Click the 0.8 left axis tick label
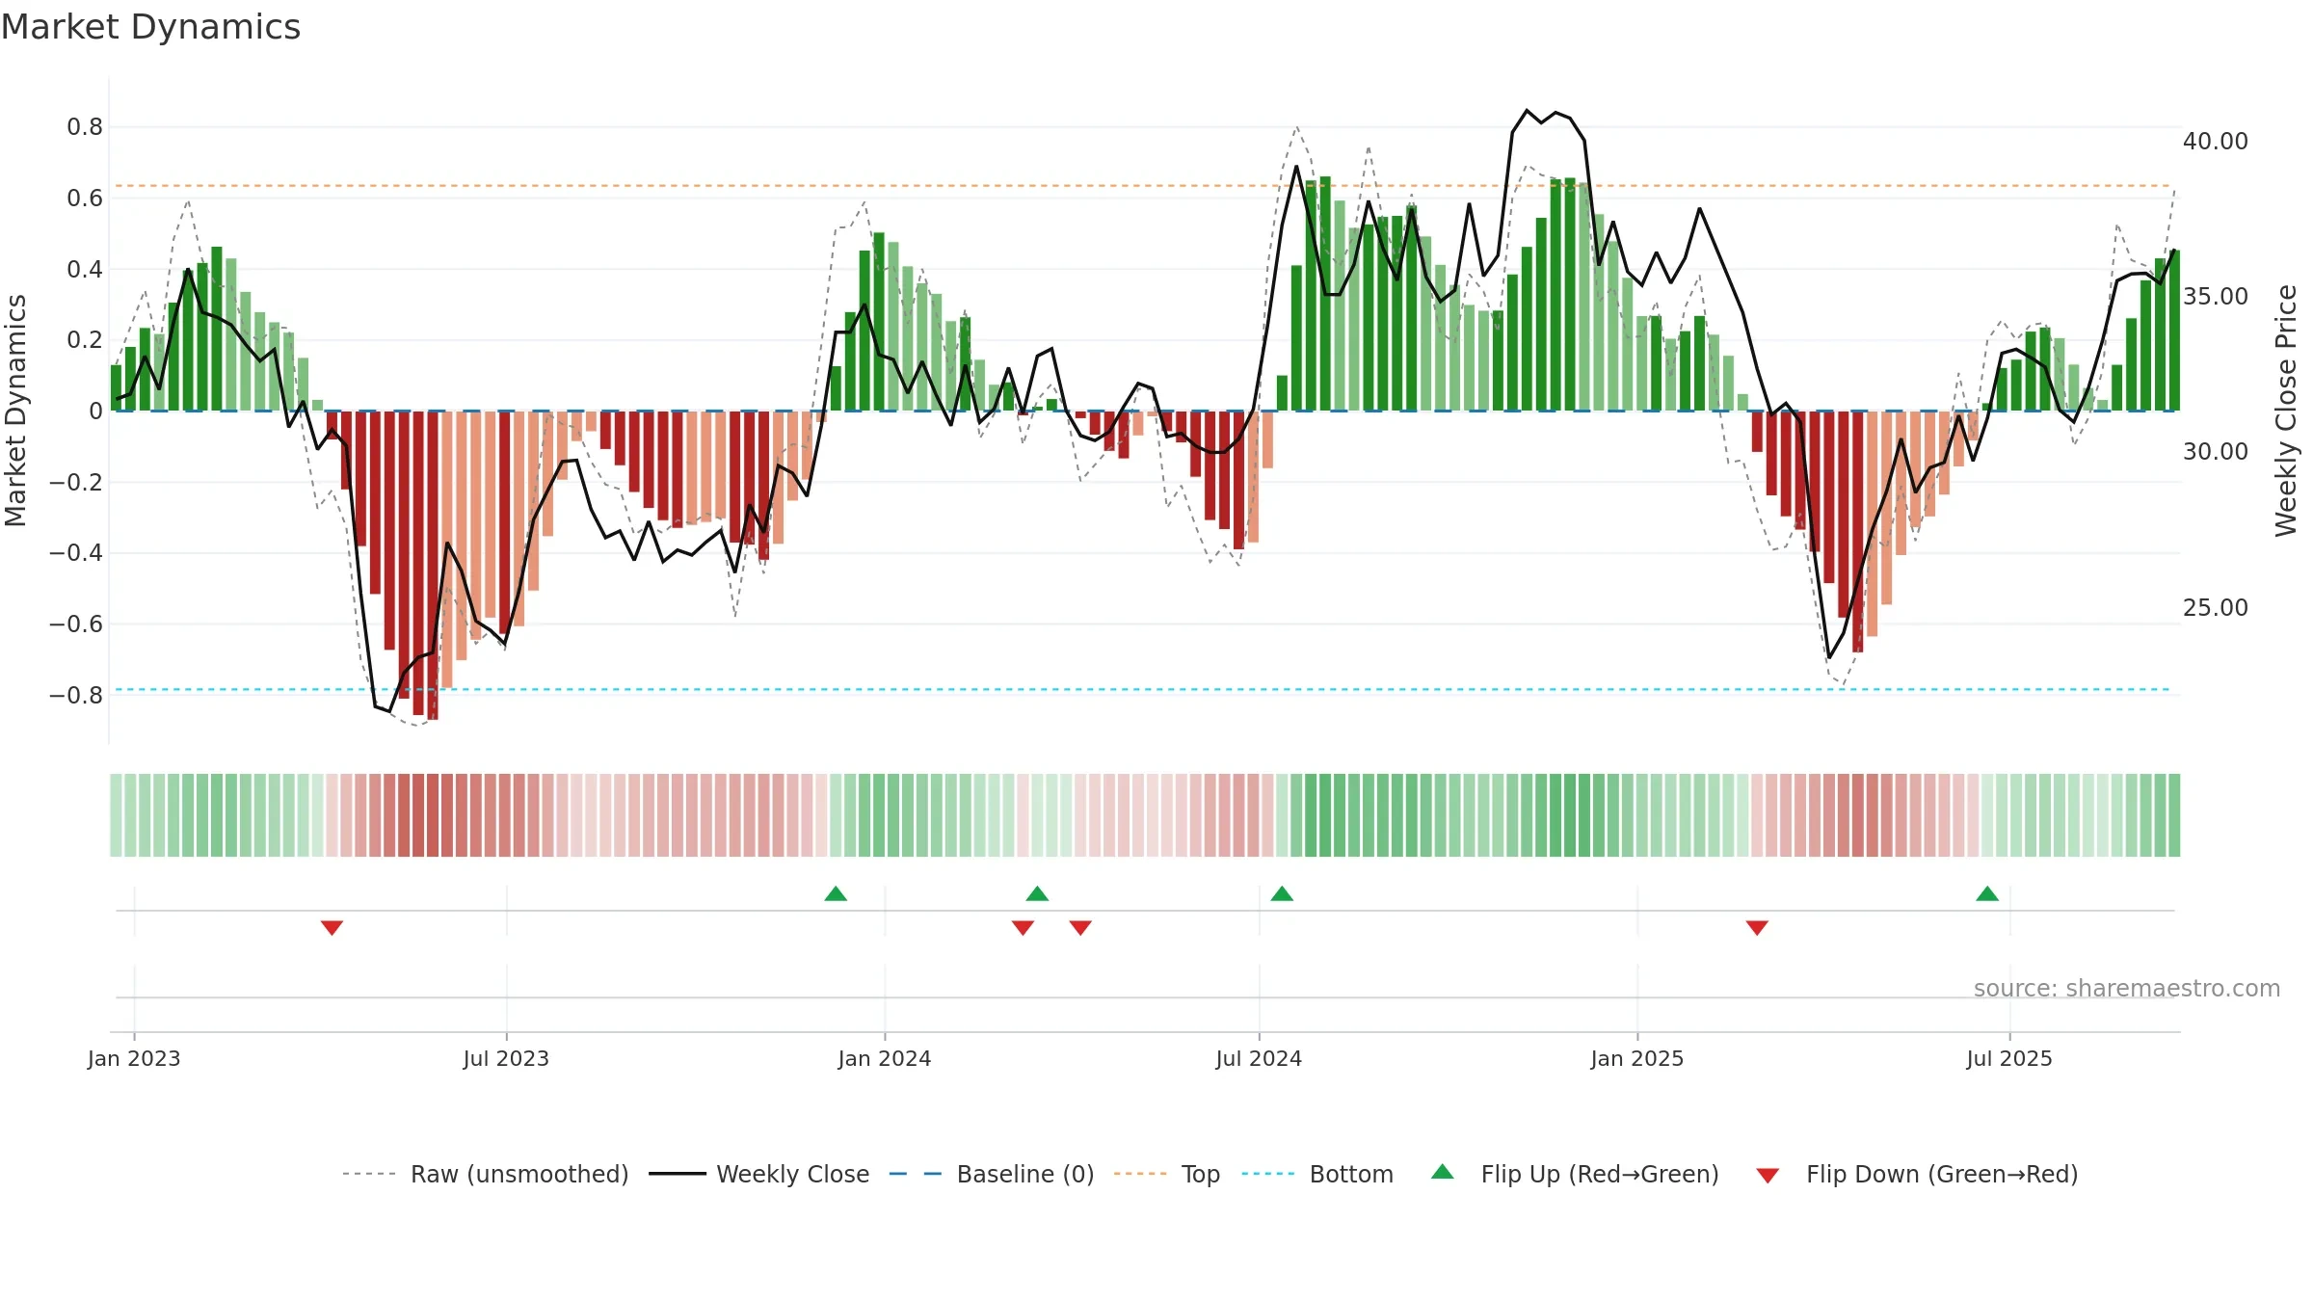This screenshot has width=2313, height=1301. (85, 126)
